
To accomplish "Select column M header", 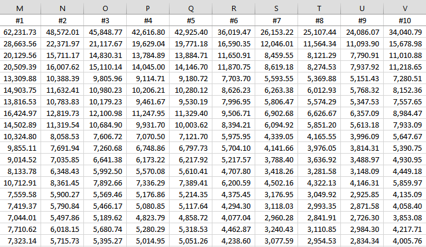I will (x=20, y=9).
